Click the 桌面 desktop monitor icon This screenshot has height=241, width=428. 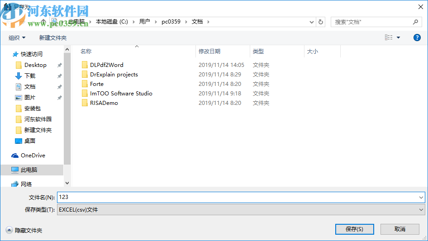click(x=19, y=141)
